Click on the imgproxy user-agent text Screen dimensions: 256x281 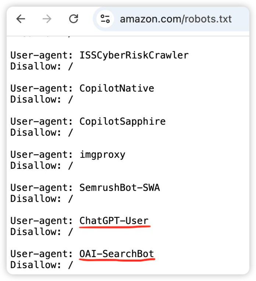pyautogui.click(x=102, y=155)
